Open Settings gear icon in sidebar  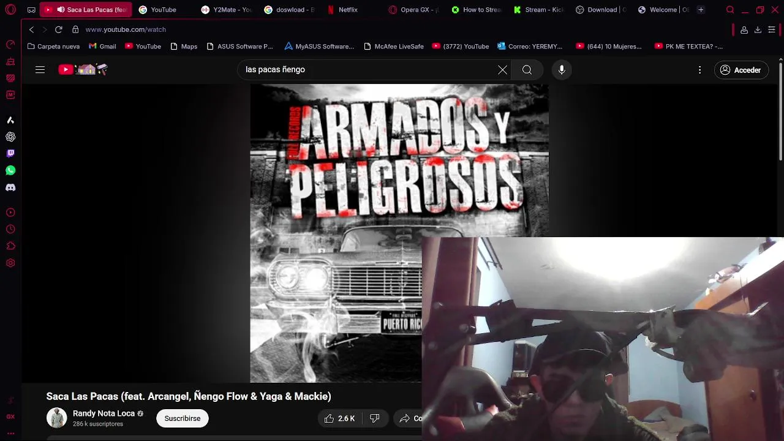click(10, 263)
